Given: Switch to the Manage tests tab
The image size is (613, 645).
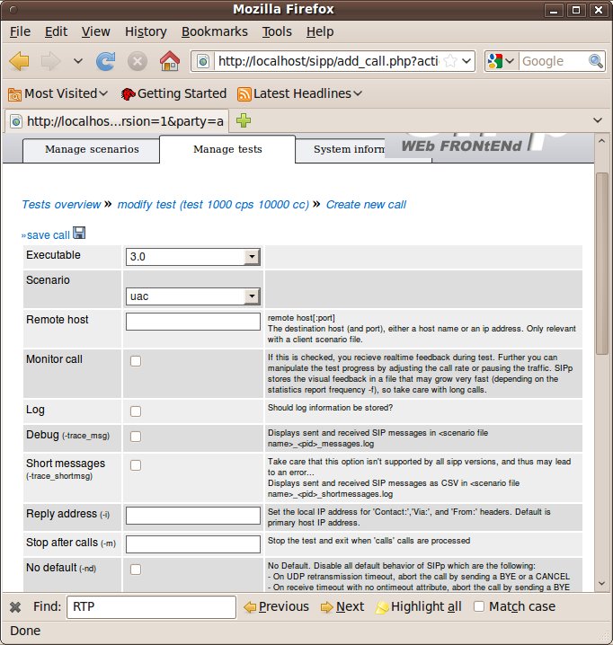Looking at the screenshot, I should [227, 149].
